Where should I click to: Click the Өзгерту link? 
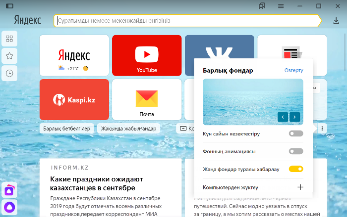click(293, 70)
